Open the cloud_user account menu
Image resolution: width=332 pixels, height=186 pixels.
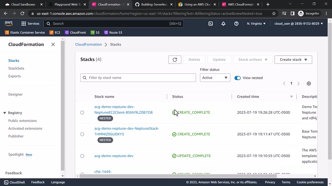click(x=299, y=24)
